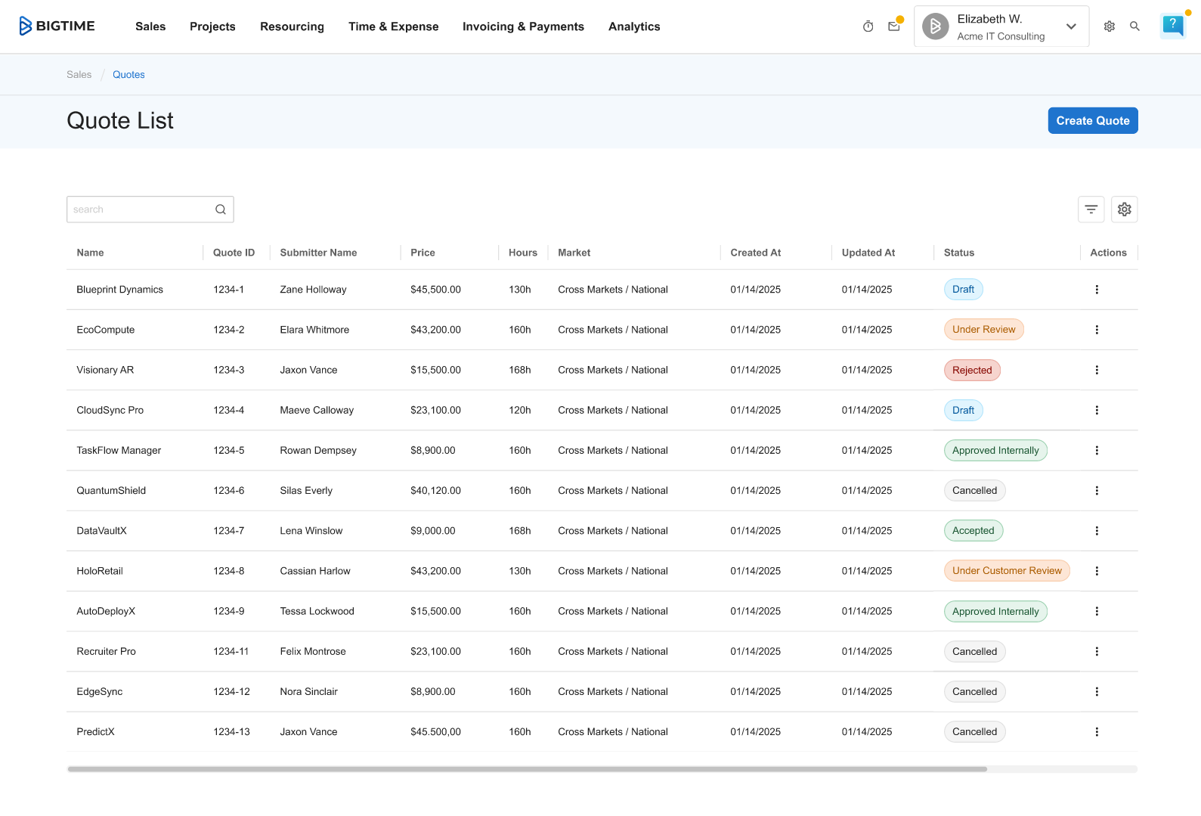The height and width of the screenshot is (816, 1201).
Task: Open the timer stopwatch icon
Action: (868, 26)
